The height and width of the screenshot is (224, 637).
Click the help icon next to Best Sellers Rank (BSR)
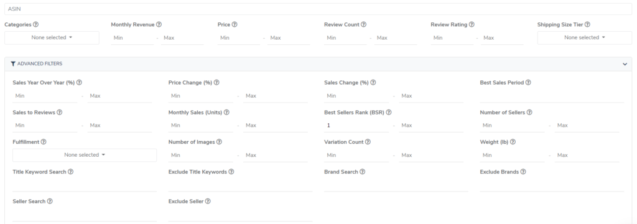389,113
